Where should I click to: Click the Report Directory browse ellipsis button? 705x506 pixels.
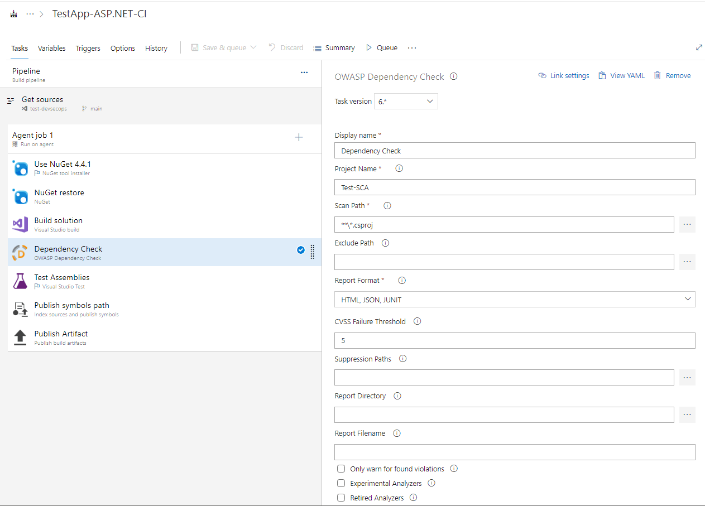[687, 415]
